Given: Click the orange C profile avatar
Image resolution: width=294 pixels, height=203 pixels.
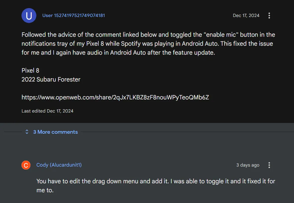Looking at the screenshot, I should (x=26, y=165).
